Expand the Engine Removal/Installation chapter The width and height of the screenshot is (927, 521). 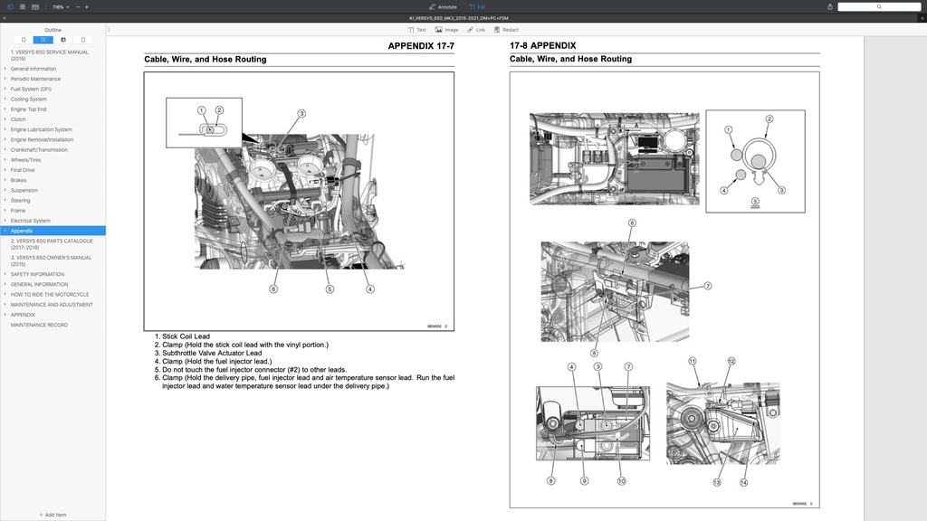5,139
